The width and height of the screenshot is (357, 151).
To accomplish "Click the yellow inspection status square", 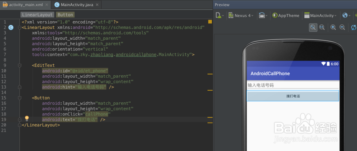I will pyautogui.click(x=210, y=22).
